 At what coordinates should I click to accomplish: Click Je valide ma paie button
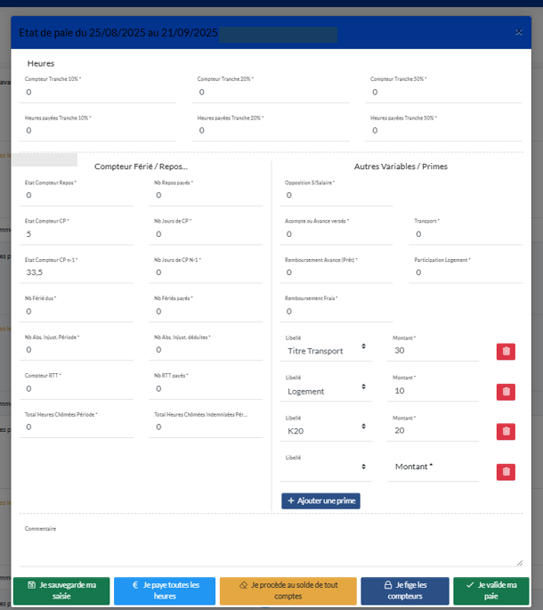[x=490, y=590]
